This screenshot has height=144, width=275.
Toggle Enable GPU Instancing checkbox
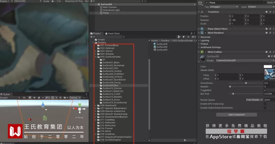[265, 104]
